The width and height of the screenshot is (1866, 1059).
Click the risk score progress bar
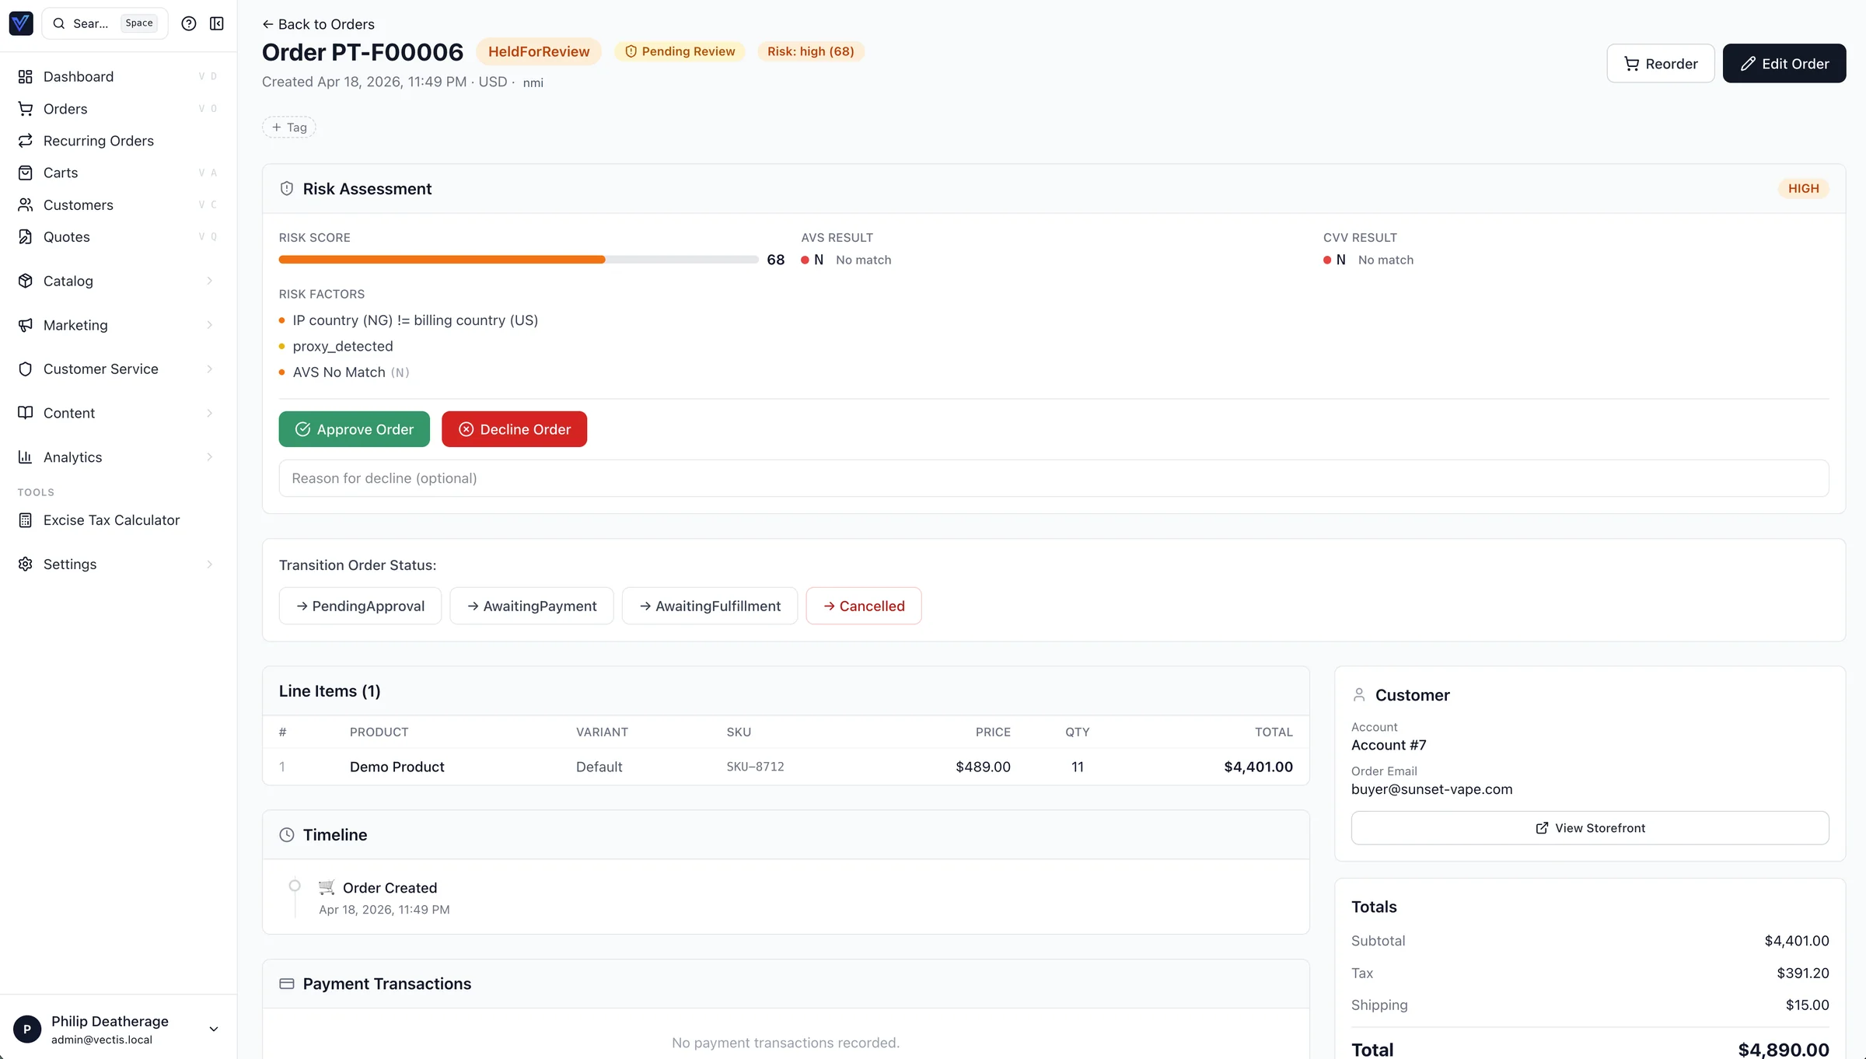(x=518, y=260)
